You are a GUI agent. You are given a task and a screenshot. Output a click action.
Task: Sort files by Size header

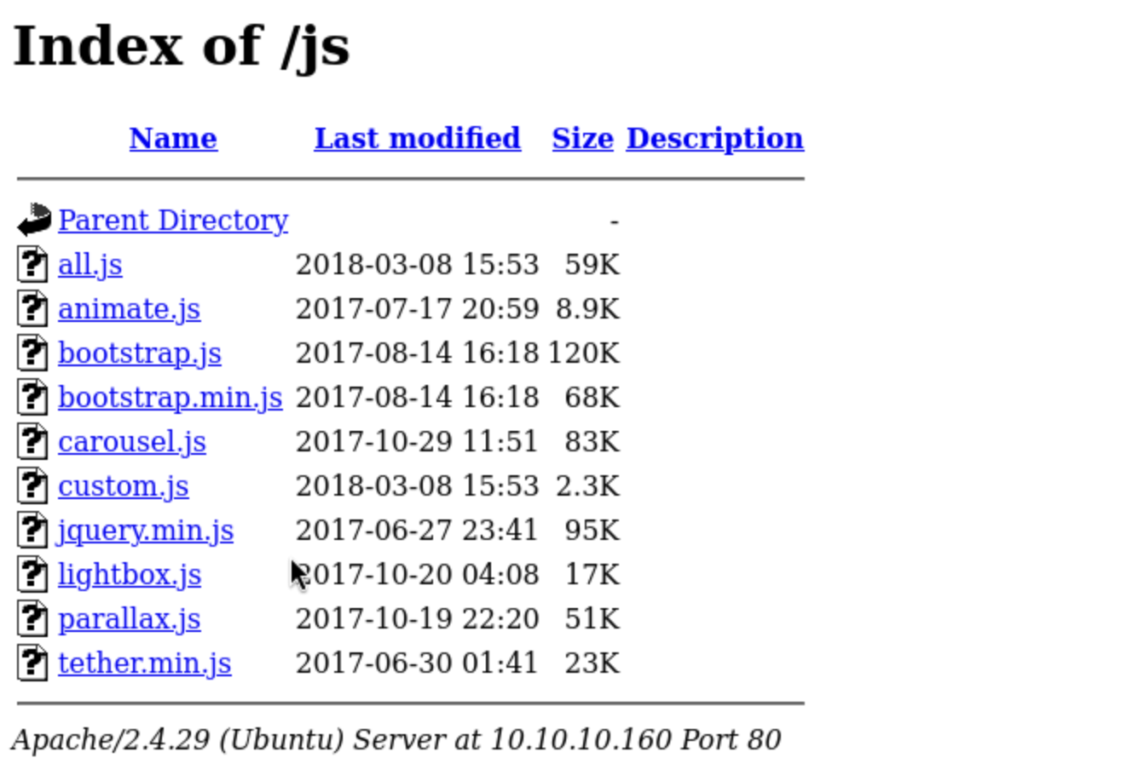[x=582, y=138]
